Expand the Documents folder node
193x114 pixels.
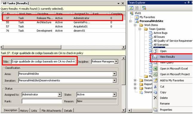pos(135,80)
